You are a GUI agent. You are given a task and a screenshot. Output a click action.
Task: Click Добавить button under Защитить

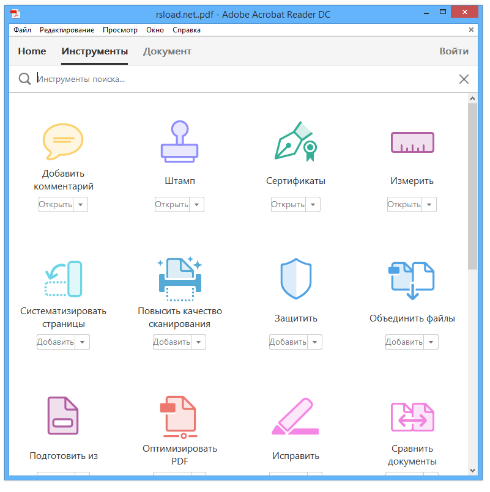pos(288,342)
